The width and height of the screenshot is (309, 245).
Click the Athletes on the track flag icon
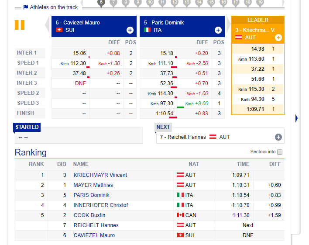(x=26, y=7)
